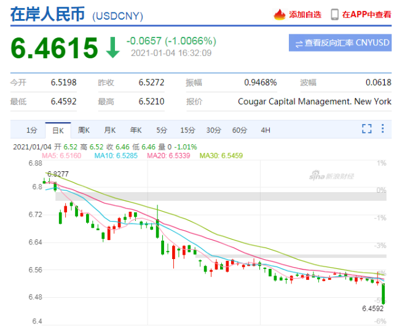Click 查看反向汇率 CNYUSD button
This screenshot has width=394, height=326.
pos(340,43)
